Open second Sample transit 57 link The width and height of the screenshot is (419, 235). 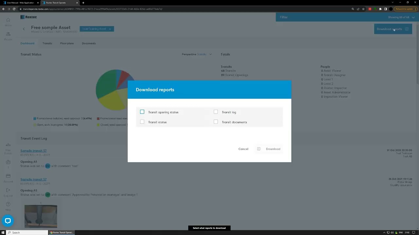pos(33,179)
